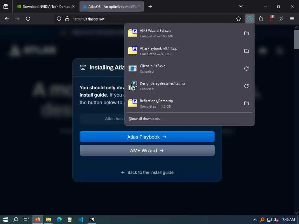Click the orange search tray icon

[x=262, y=220]
